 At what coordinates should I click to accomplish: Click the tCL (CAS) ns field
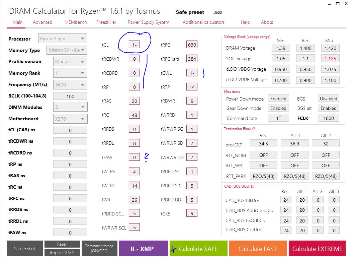[70, 130]
